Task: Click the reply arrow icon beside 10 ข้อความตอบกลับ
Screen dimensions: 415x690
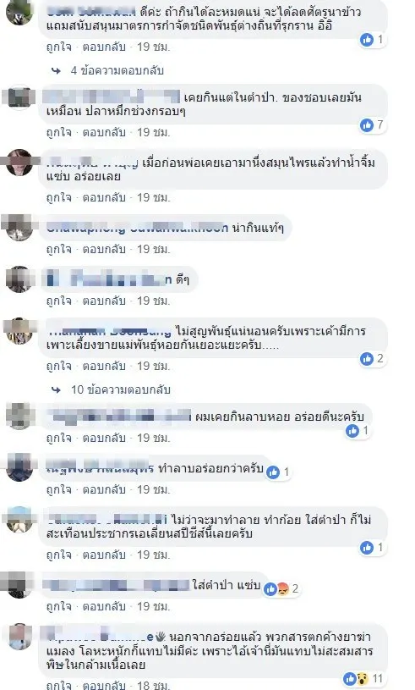Action: (57, 390)
